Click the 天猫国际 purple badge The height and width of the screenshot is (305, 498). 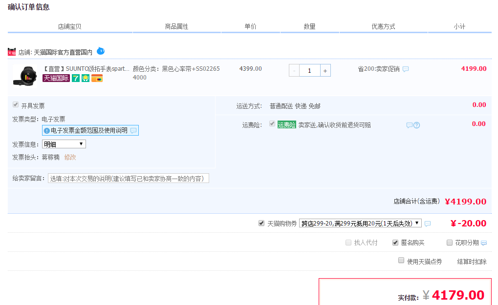[56, 78]
